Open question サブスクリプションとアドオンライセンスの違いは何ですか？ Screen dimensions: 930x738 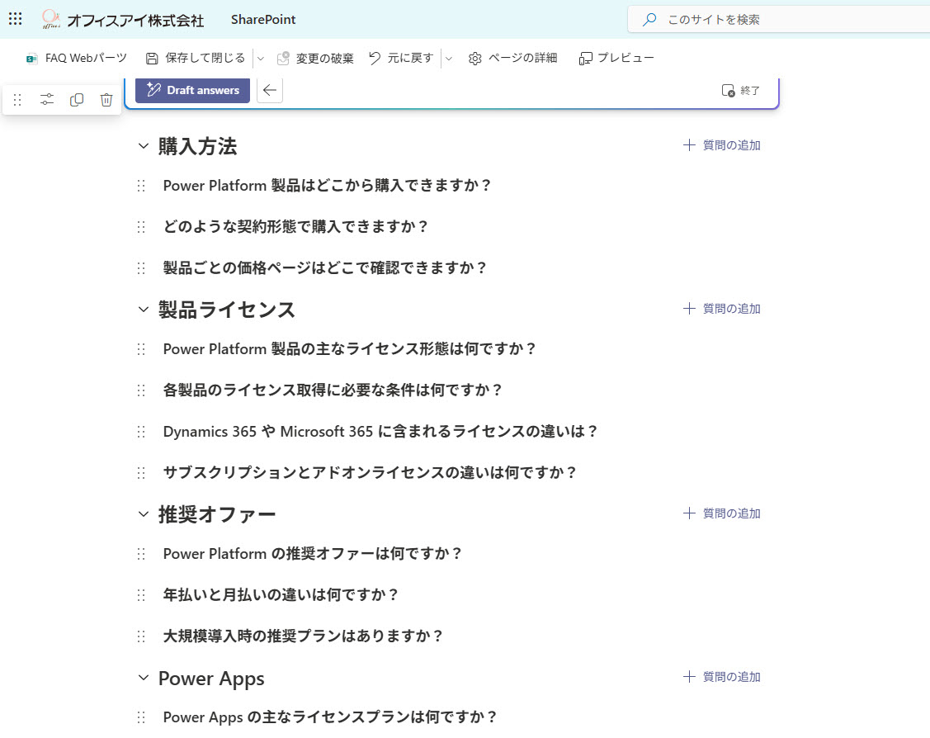[370, 473]
